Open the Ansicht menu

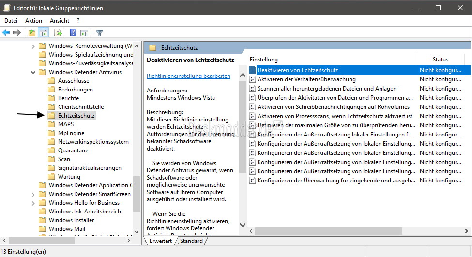60,21
